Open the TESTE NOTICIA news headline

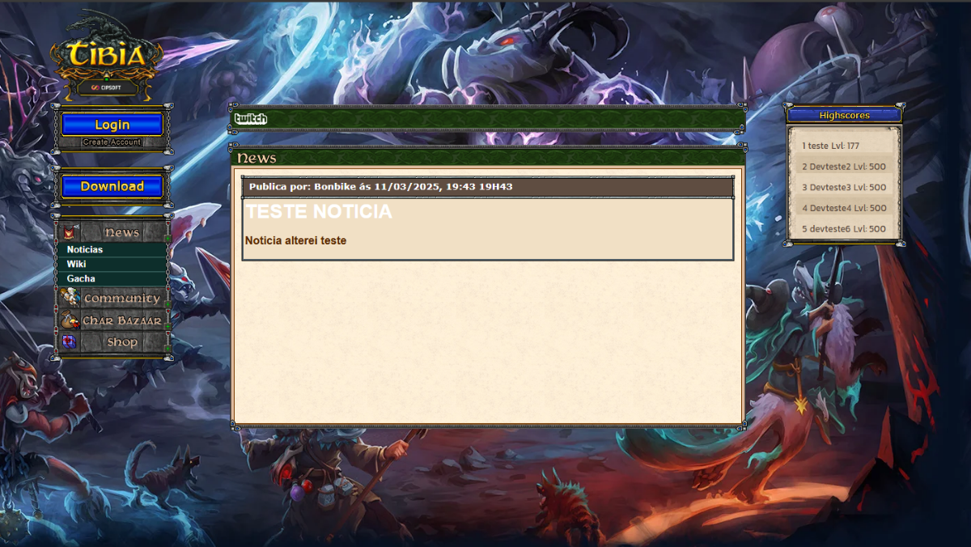[x=319, y=212]
